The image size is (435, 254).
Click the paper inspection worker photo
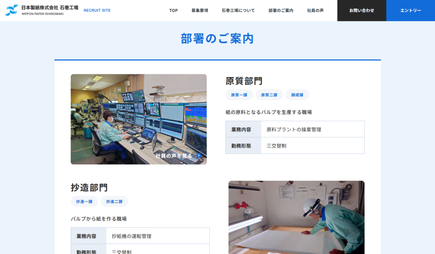(296, 218)
